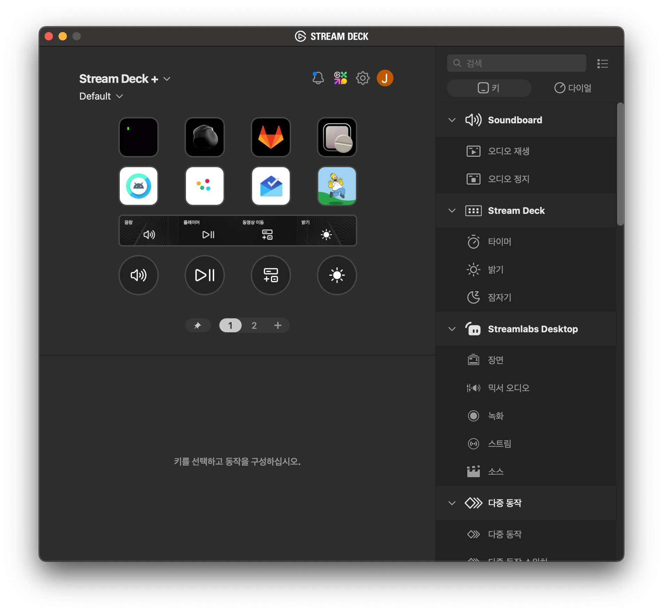The height and width of the screenshot is (613, 663).
Task: Collapse the Streamlabs Desktop category
Action: [452, 329]
